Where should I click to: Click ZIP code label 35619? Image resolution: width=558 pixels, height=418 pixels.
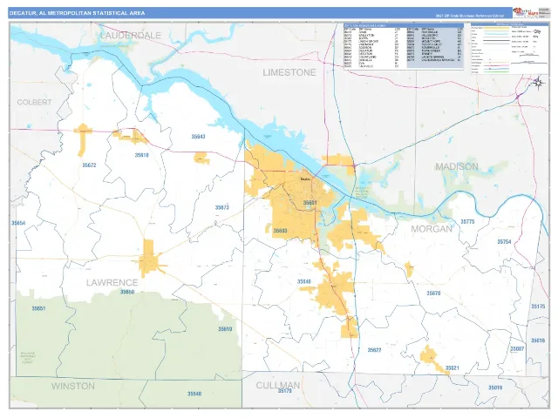click(x=225, y=329)
